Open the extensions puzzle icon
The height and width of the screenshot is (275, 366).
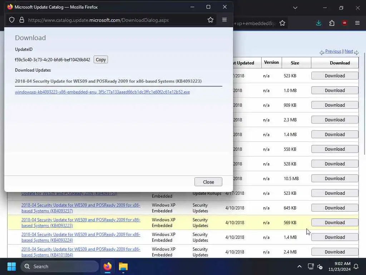click(332, 23)
